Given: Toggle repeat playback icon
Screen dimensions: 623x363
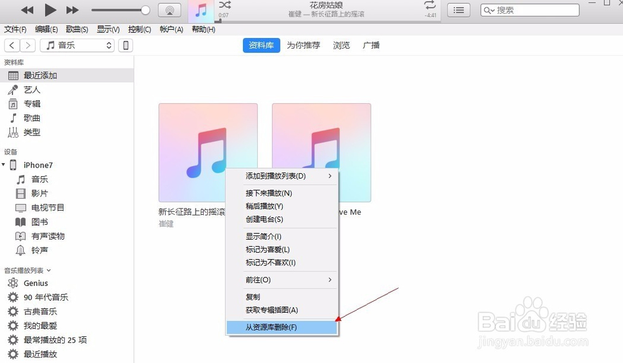Looking at the screenshot, I should pyautogui.click(x=430, y=5).
